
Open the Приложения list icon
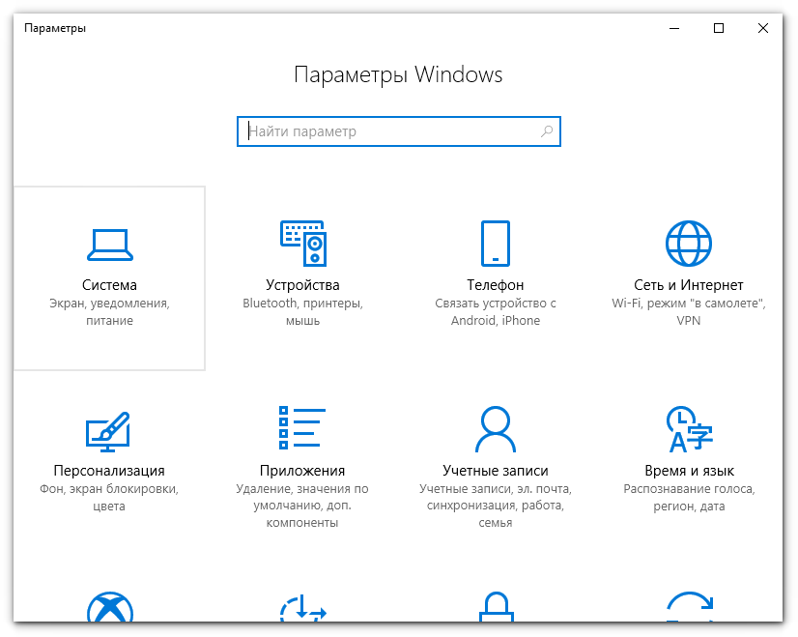302,427
